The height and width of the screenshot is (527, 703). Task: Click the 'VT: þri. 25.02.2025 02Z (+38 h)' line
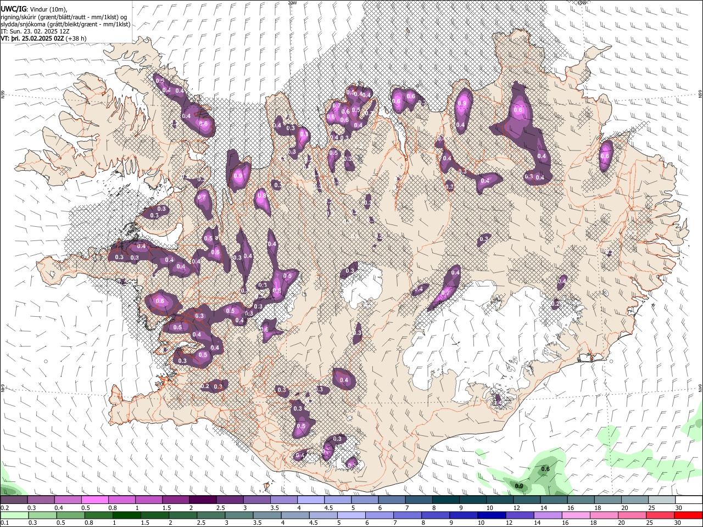(43, 38)
